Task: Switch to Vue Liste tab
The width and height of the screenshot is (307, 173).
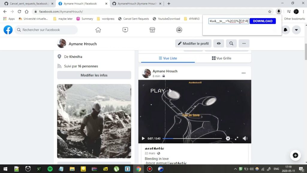Action: [168, 58]
